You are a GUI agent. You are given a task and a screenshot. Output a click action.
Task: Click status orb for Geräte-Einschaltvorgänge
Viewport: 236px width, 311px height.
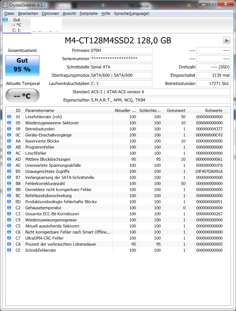(9, 135)
